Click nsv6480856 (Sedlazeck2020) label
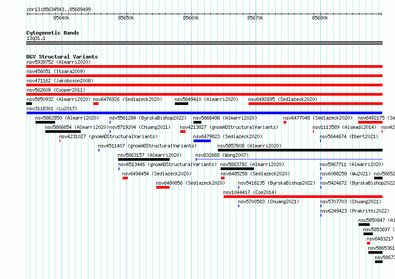 pos(190,183)
